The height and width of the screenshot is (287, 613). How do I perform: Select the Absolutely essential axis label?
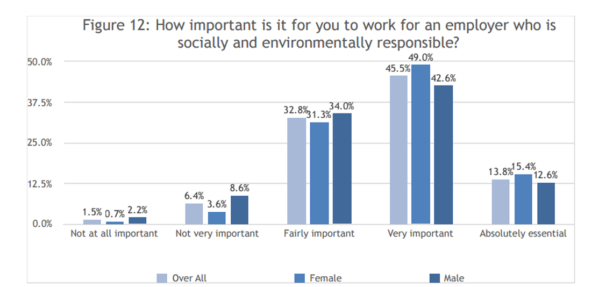523,234
